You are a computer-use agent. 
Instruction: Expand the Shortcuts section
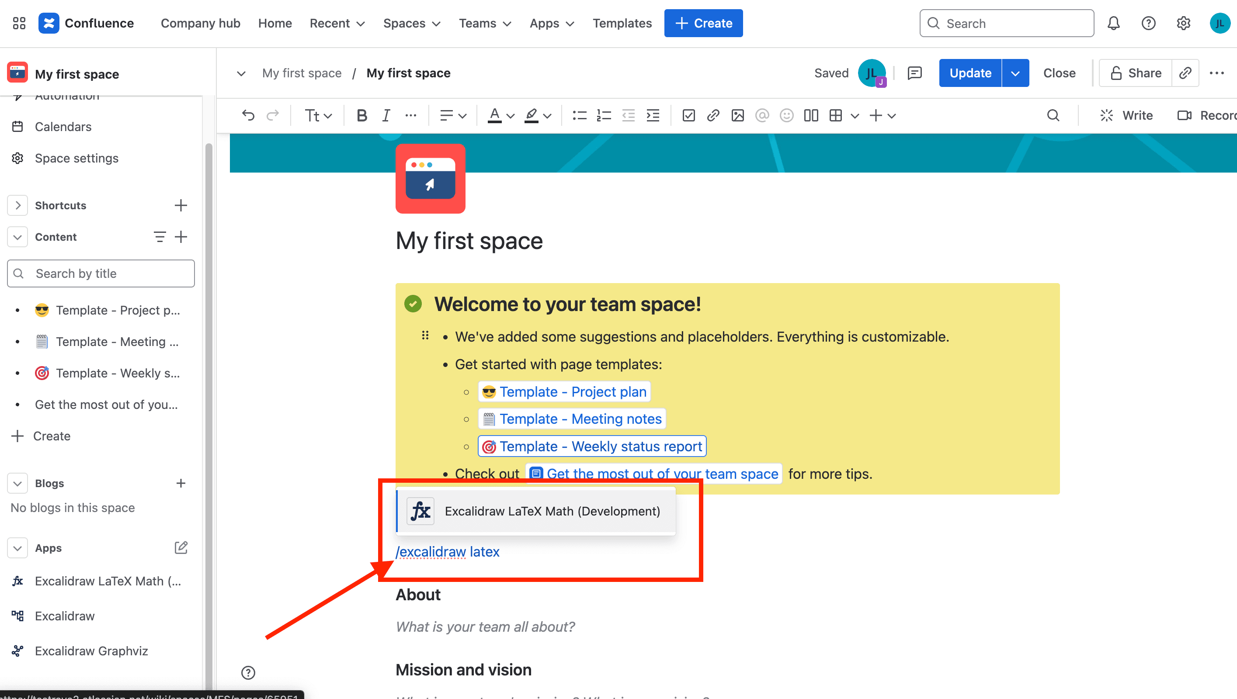(18, 205)
